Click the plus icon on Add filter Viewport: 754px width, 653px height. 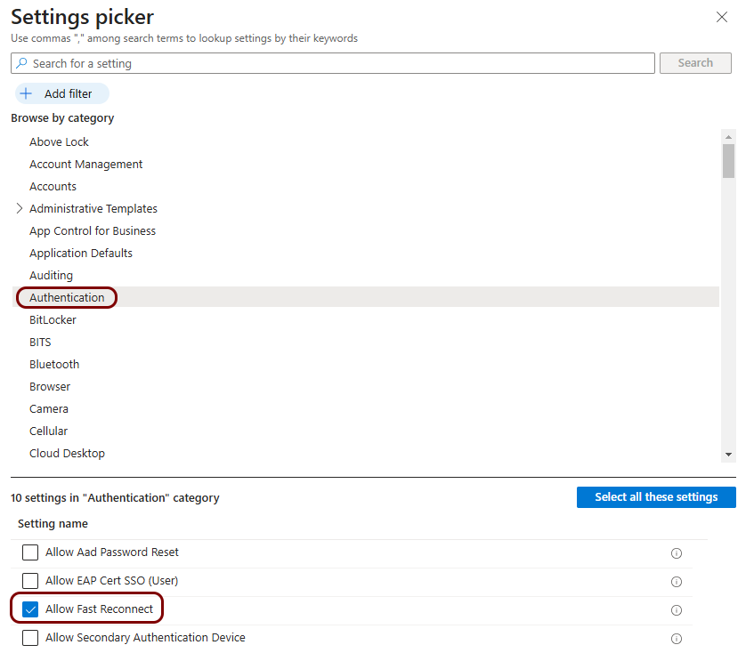26,93
